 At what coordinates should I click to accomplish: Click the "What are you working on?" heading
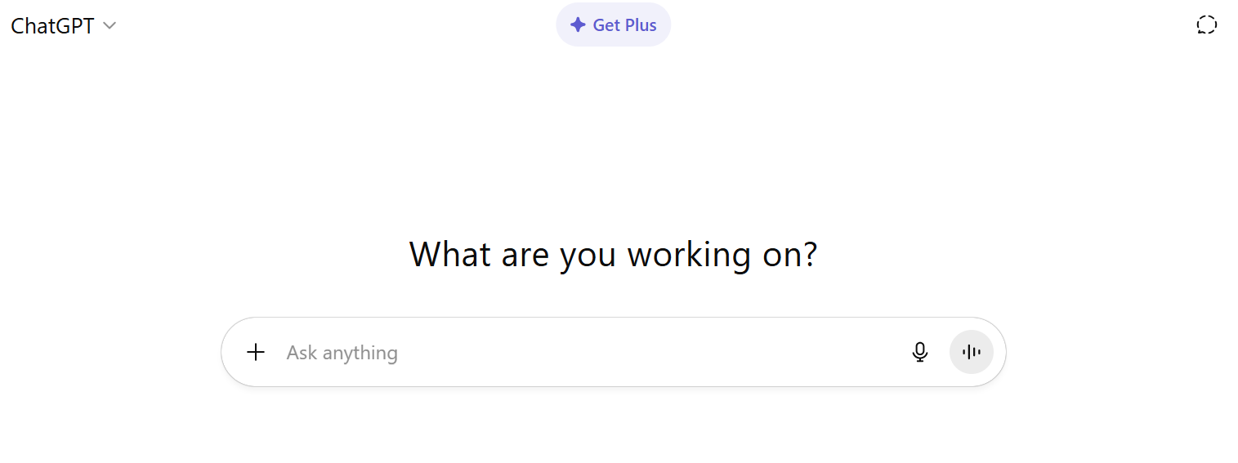pos(613,255)
